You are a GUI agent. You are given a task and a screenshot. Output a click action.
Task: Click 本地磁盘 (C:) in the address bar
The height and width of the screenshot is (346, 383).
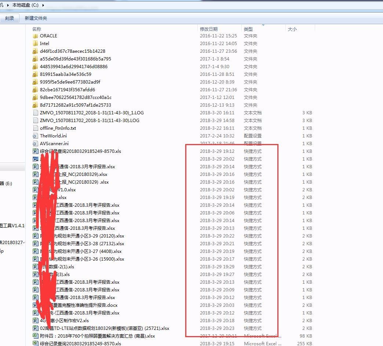point(25,5)
